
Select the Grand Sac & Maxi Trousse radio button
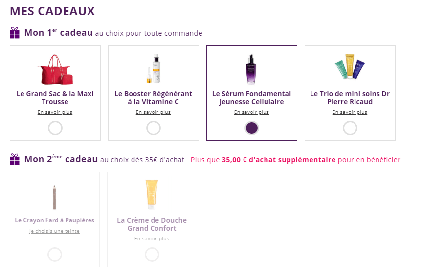[x=55, y=128]
